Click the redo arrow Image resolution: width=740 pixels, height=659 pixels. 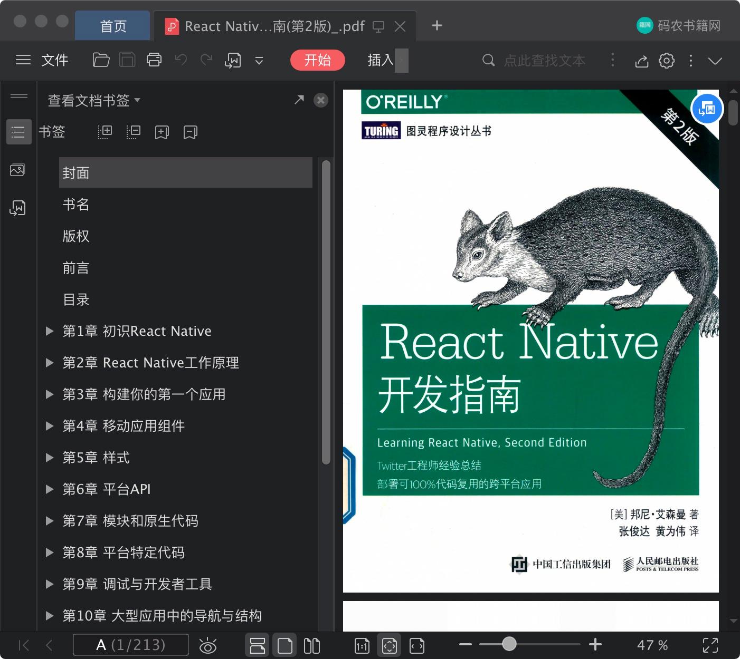[206, 60]
